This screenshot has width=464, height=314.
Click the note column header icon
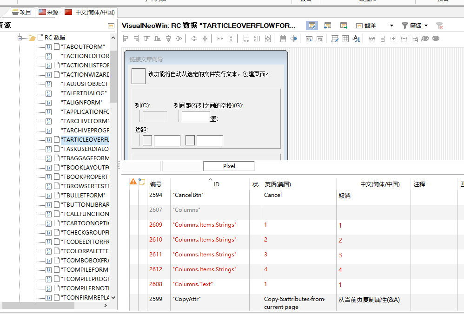tap(142, 182)
